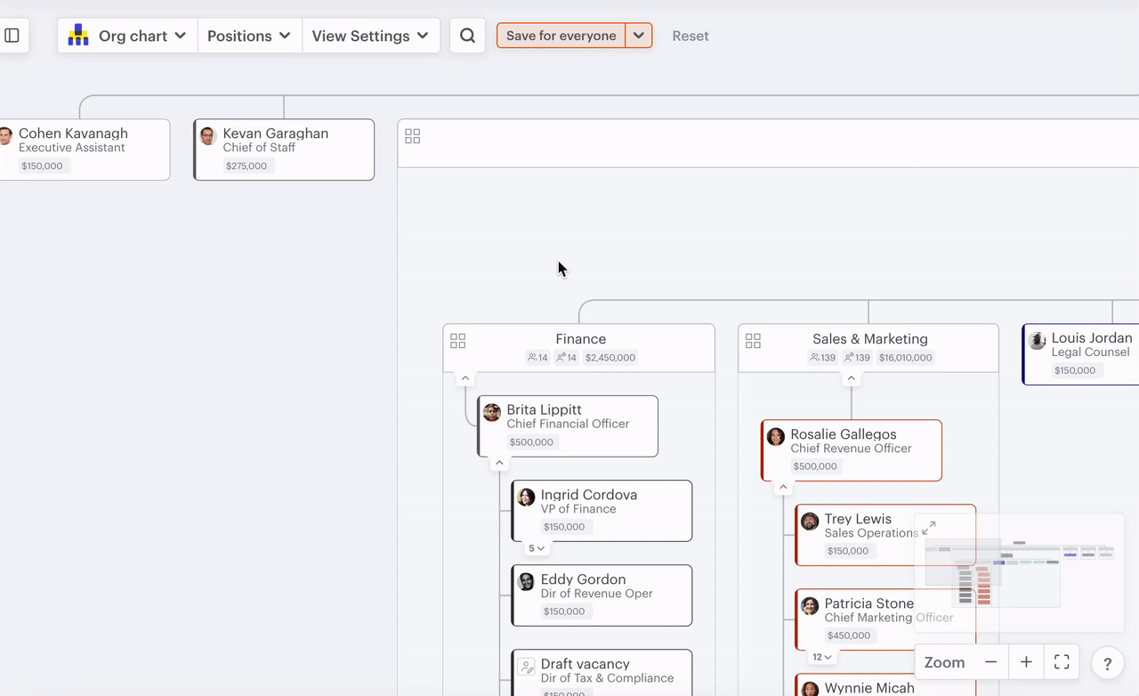Enter fullscreen with the fit-screen icon
1139x696 pixels.
[1062, 662]
